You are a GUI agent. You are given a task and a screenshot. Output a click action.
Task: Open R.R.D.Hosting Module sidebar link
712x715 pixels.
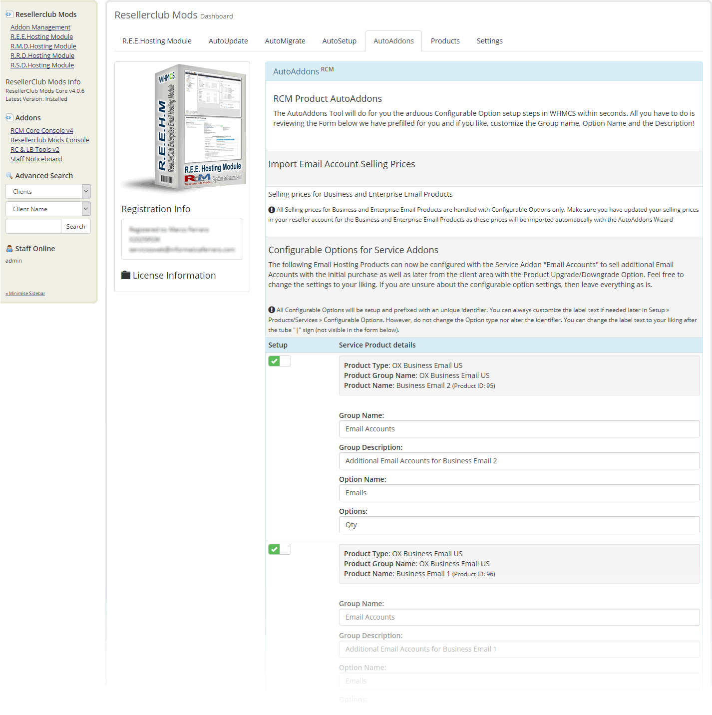click(x=42, y=56)
